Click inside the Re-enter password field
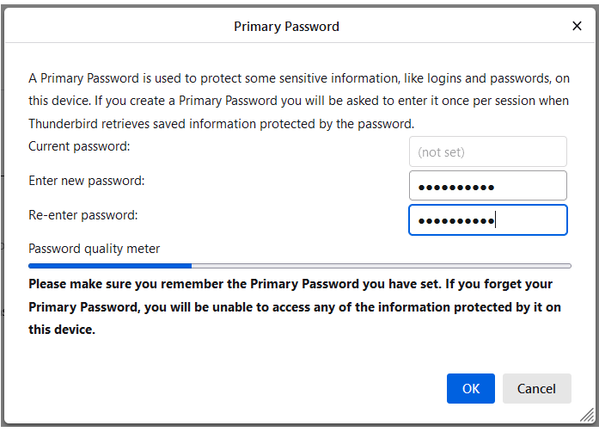This screenshot has height=432, width=599. click(487, 219)
